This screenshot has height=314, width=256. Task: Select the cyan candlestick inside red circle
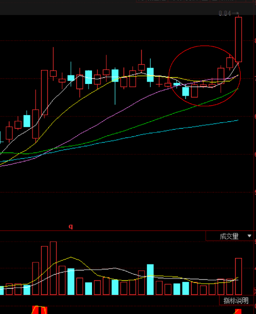(x=185, y=91)
